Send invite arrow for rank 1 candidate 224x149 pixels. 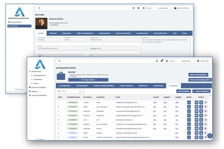[x=206, y=102]
